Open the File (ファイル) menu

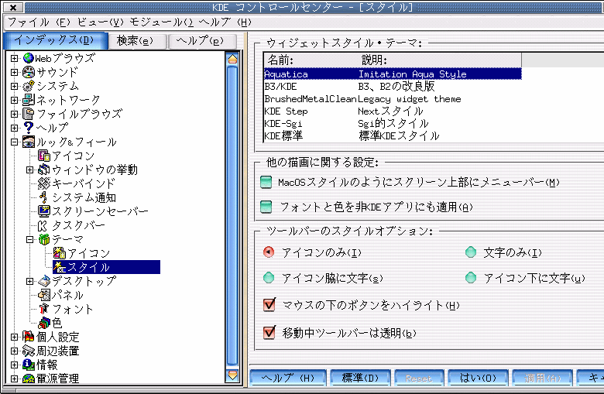click(39, 22)
